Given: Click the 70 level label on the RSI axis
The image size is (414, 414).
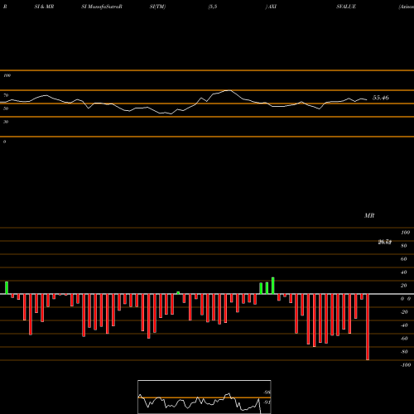Looking at the screenshot, I should pyautogui.click(x=6, y=95).
